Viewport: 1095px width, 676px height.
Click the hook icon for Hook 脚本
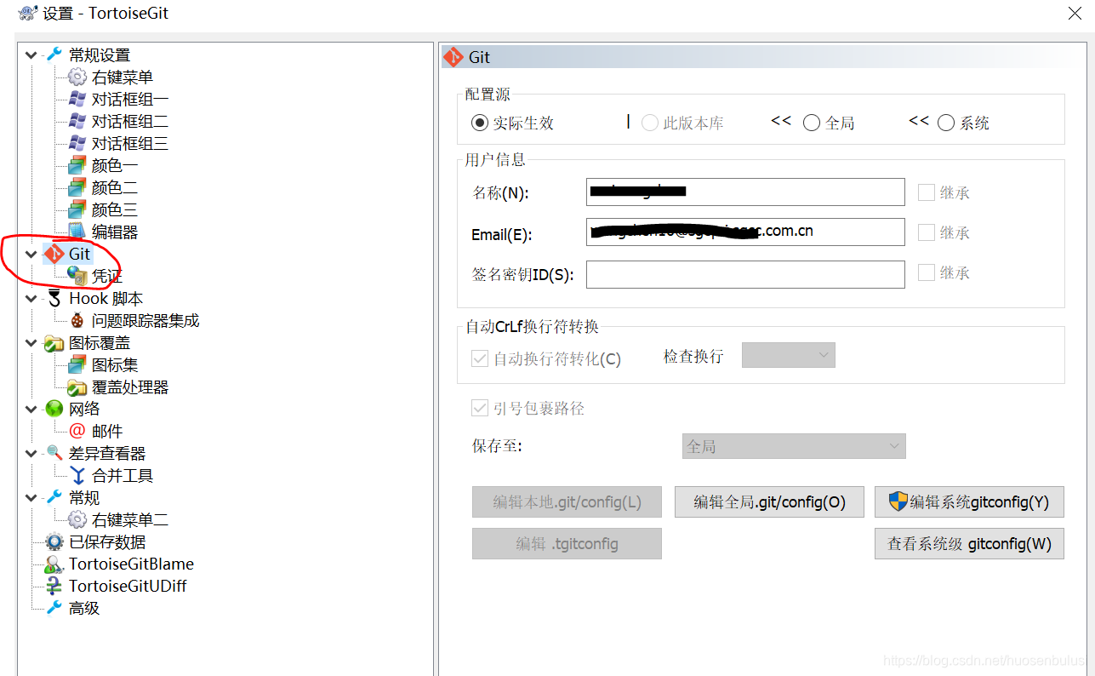point(54,299)
